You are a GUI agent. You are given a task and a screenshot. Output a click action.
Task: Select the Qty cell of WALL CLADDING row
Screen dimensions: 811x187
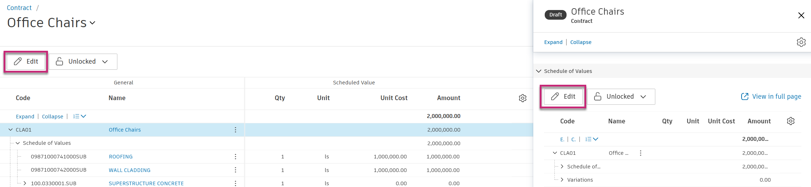tap(283, 170)
